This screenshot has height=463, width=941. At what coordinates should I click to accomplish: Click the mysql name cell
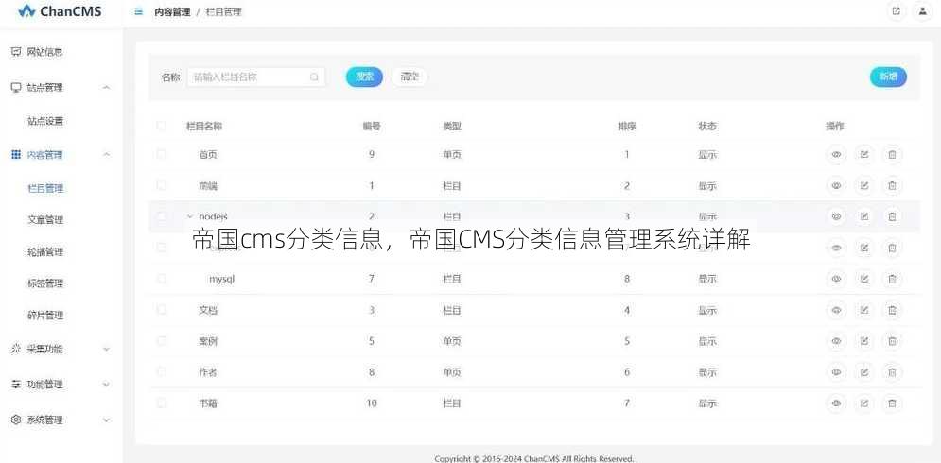[x=221, y=279]
